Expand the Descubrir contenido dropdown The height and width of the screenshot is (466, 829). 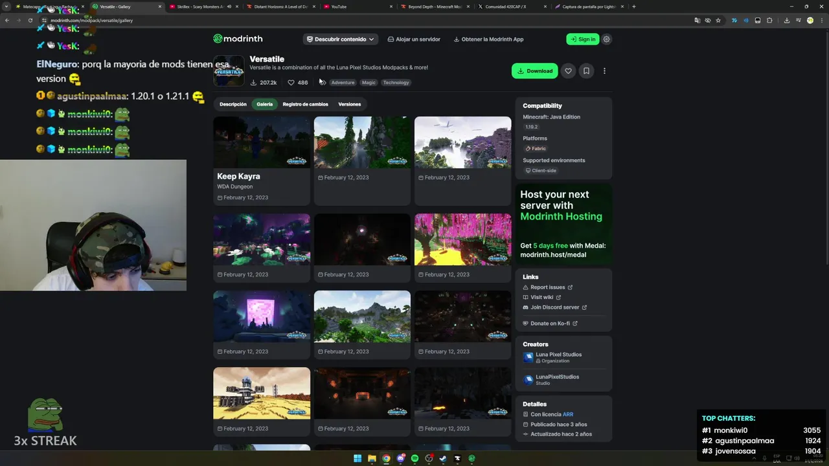pyautogui.click(x=340, y=39)
